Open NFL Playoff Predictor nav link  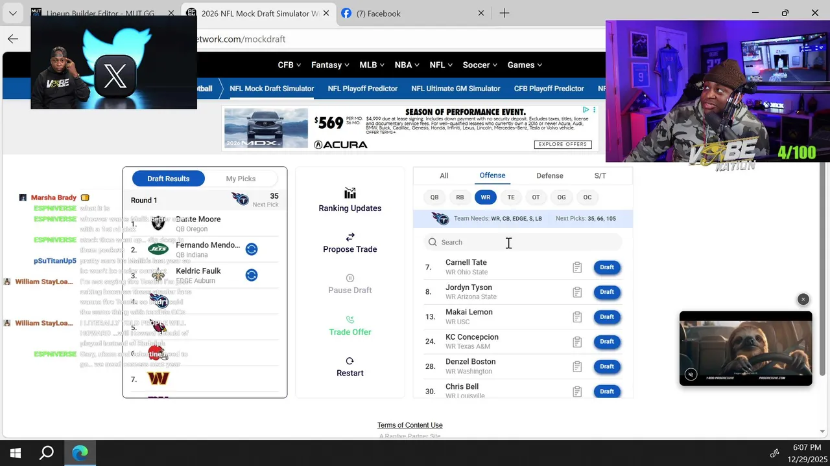362,89
